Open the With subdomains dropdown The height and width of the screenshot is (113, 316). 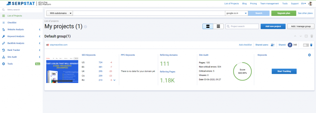[60, 13]
